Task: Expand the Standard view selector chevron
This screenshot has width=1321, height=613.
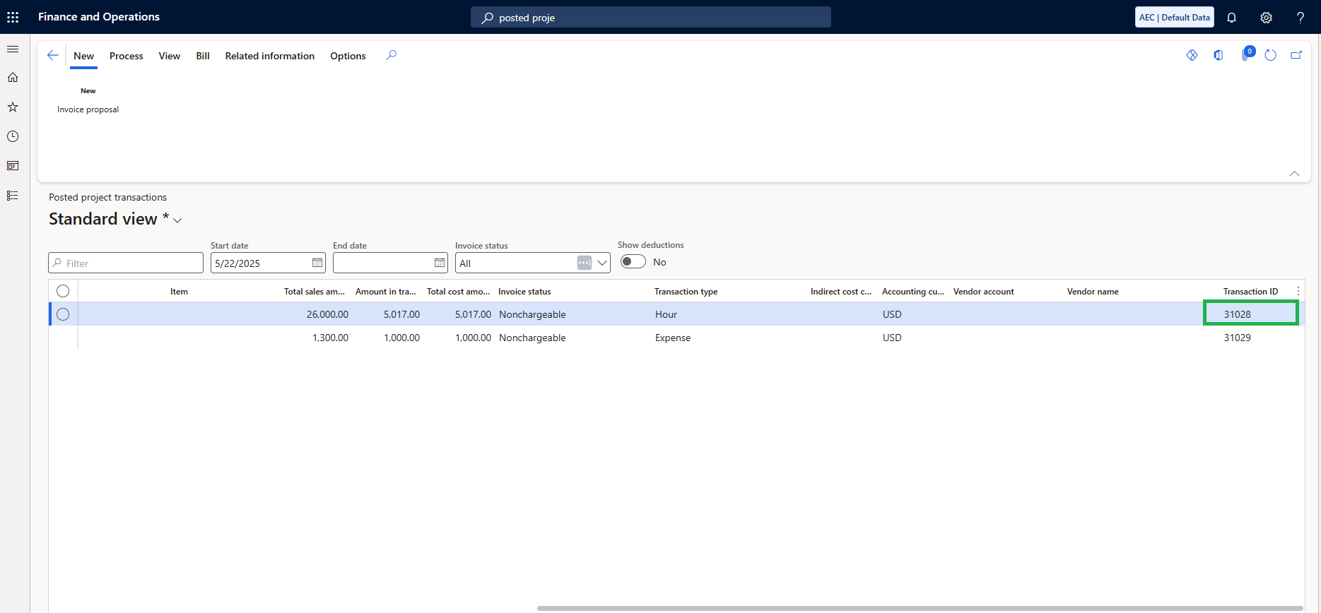Action: [177, 220]
